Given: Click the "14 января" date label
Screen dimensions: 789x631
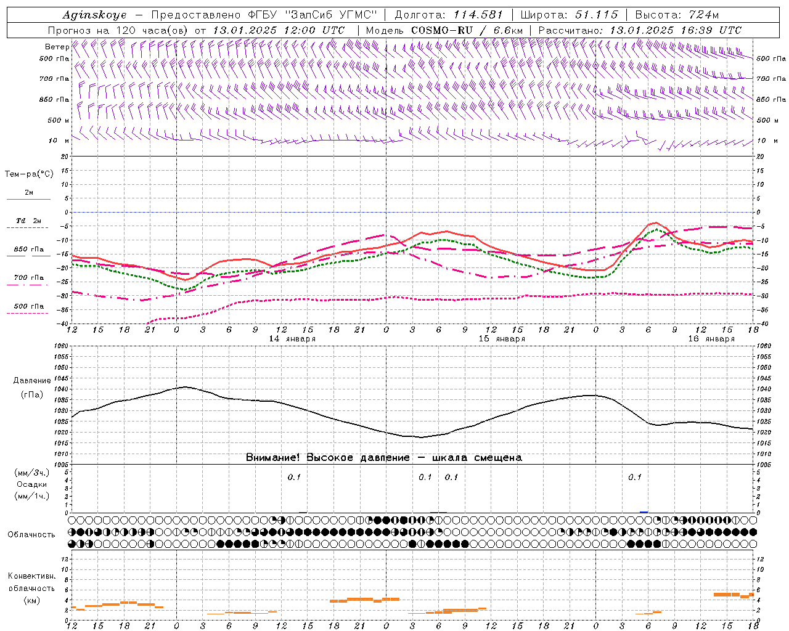Looking at the screenshot, I should pos(292,339).
